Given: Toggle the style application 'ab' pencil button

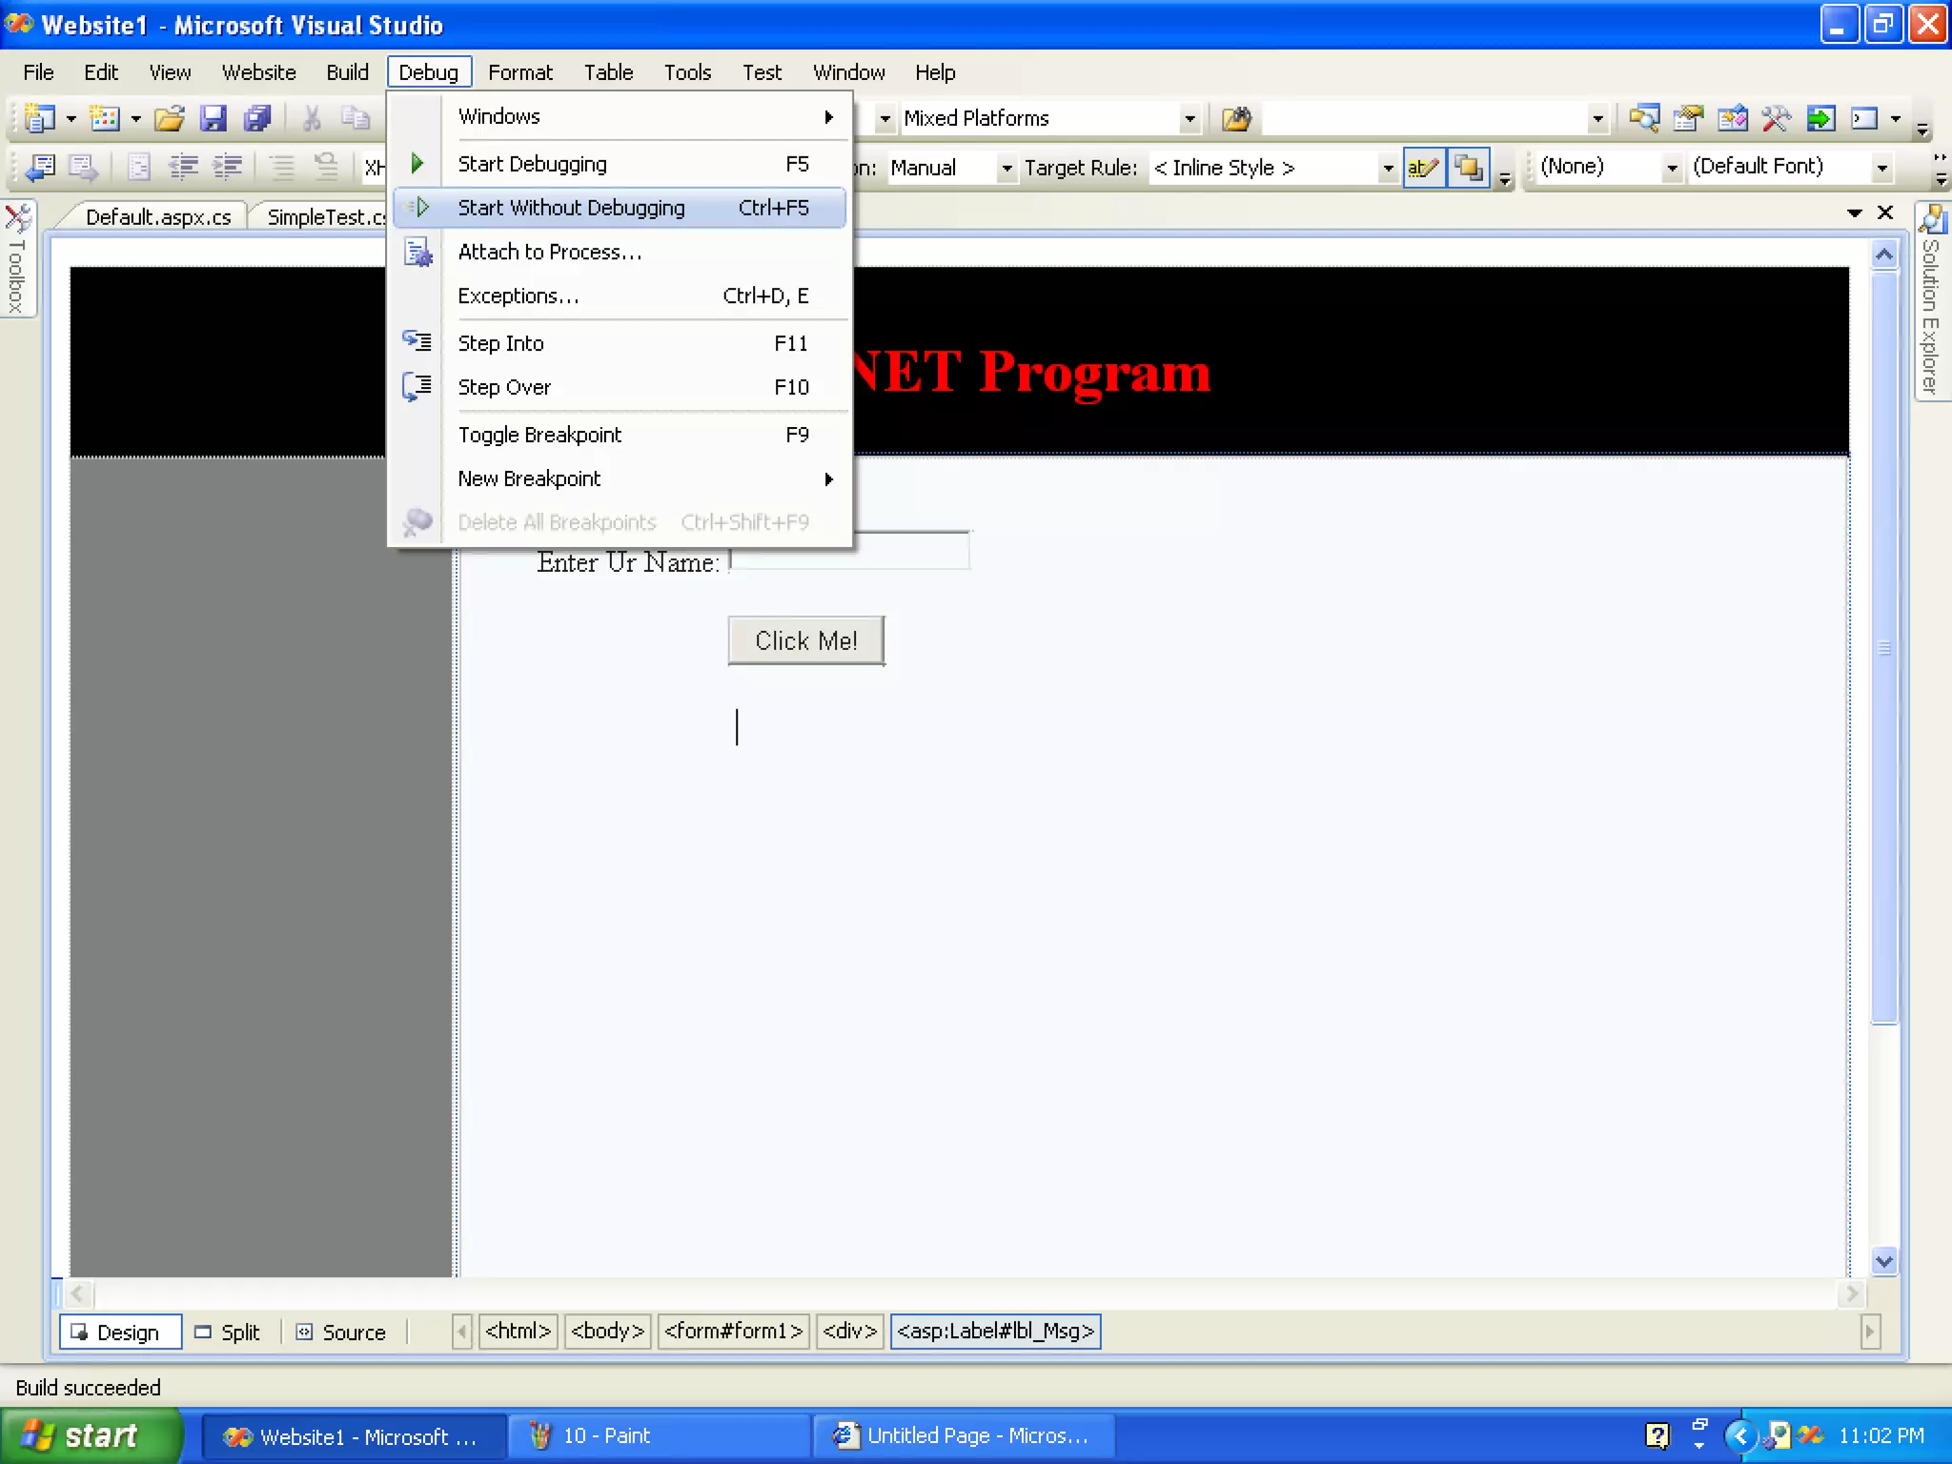Looking at the screenshot, I should [x=1423, y=168].
